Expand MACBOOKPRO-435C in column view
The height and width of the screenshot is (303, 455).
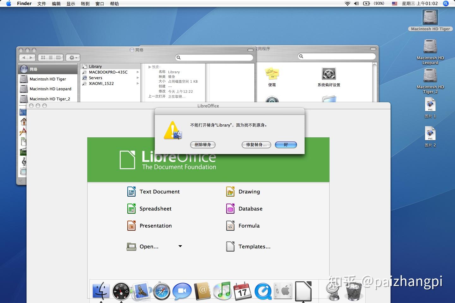138,72
